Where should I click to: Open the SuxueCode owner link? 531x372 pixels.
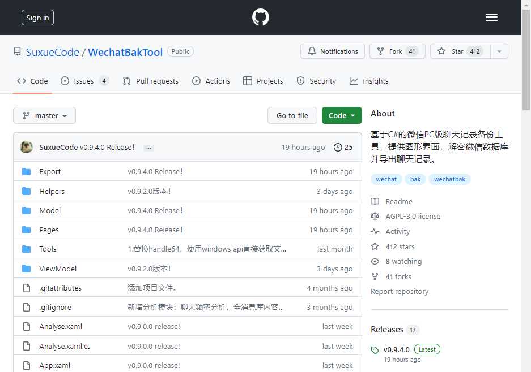click(53, 52)
